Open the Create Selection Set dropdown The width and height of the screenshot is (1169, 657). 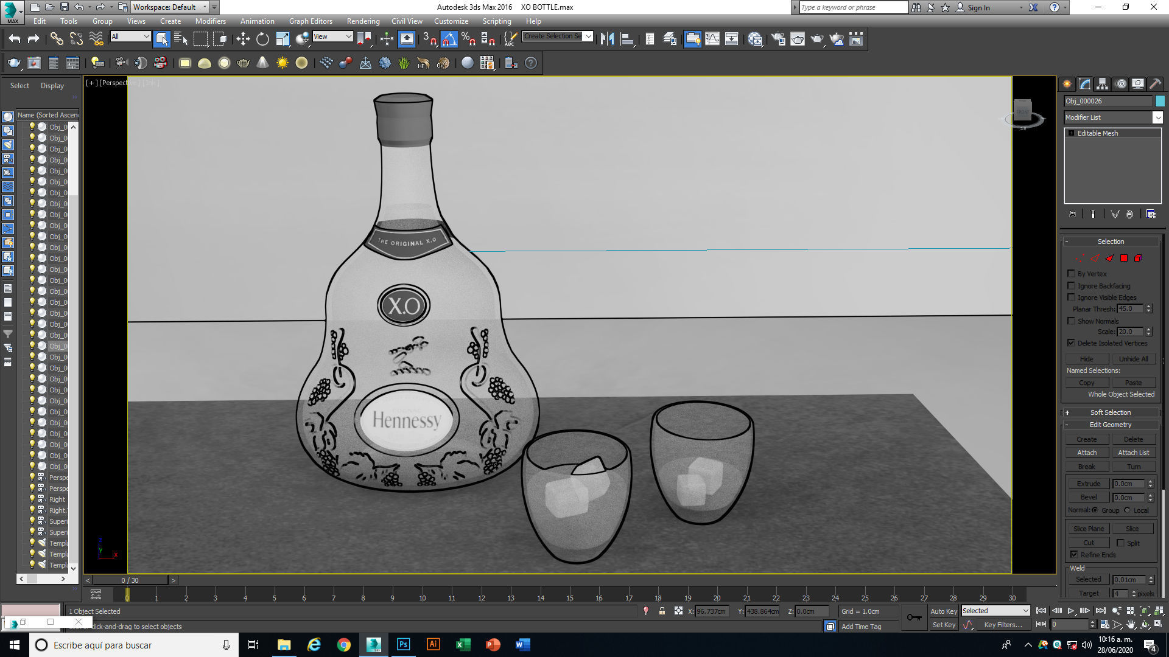(x=558, y=36)
